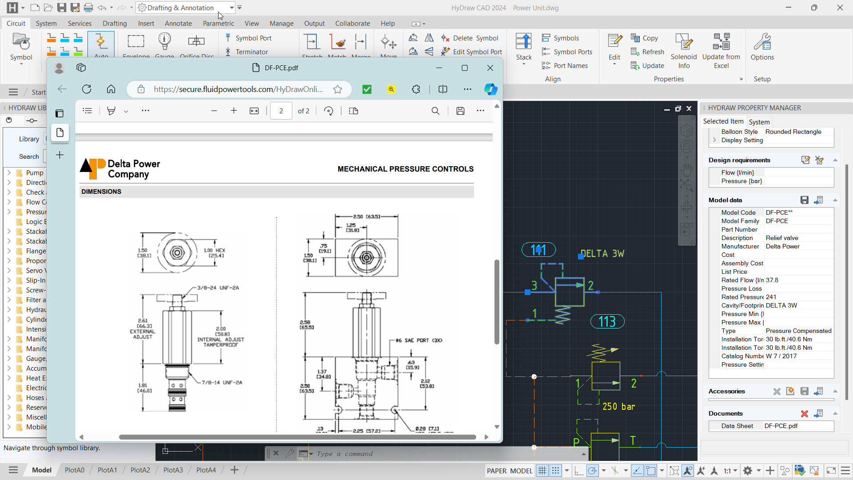853x480 pixels.
Task: Toggle PDF page view mode
Action: click(354, 111)
